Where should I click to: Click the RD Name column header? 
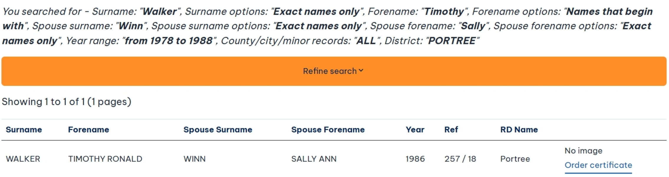point(519,130)
